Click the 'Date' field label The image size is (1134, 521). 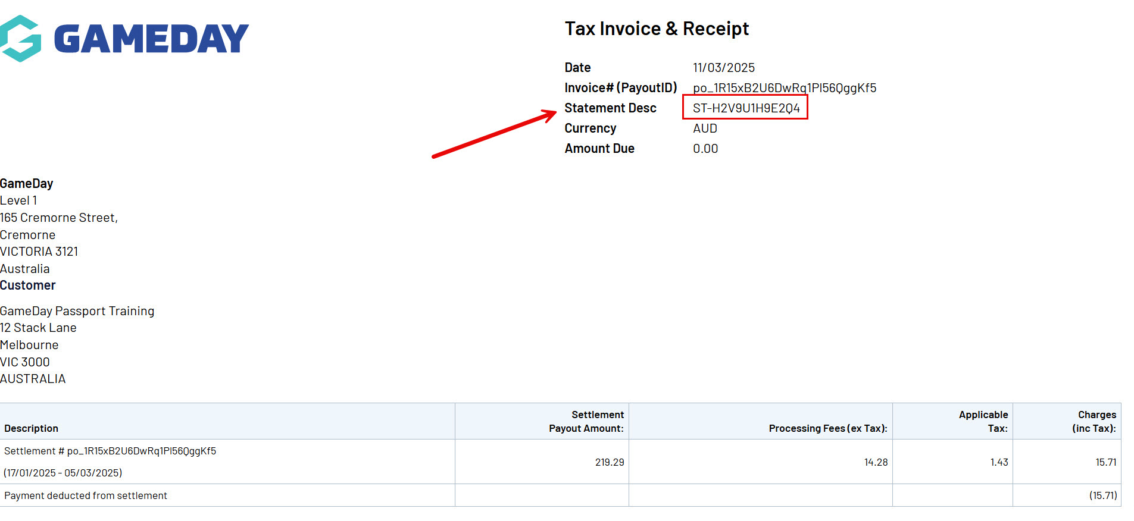coord(577,68)
